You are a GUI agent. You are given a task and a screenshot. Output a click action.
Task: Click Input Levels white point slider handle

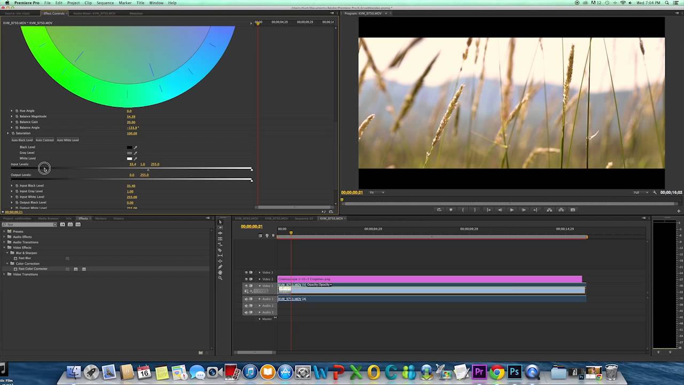[251, 170]
